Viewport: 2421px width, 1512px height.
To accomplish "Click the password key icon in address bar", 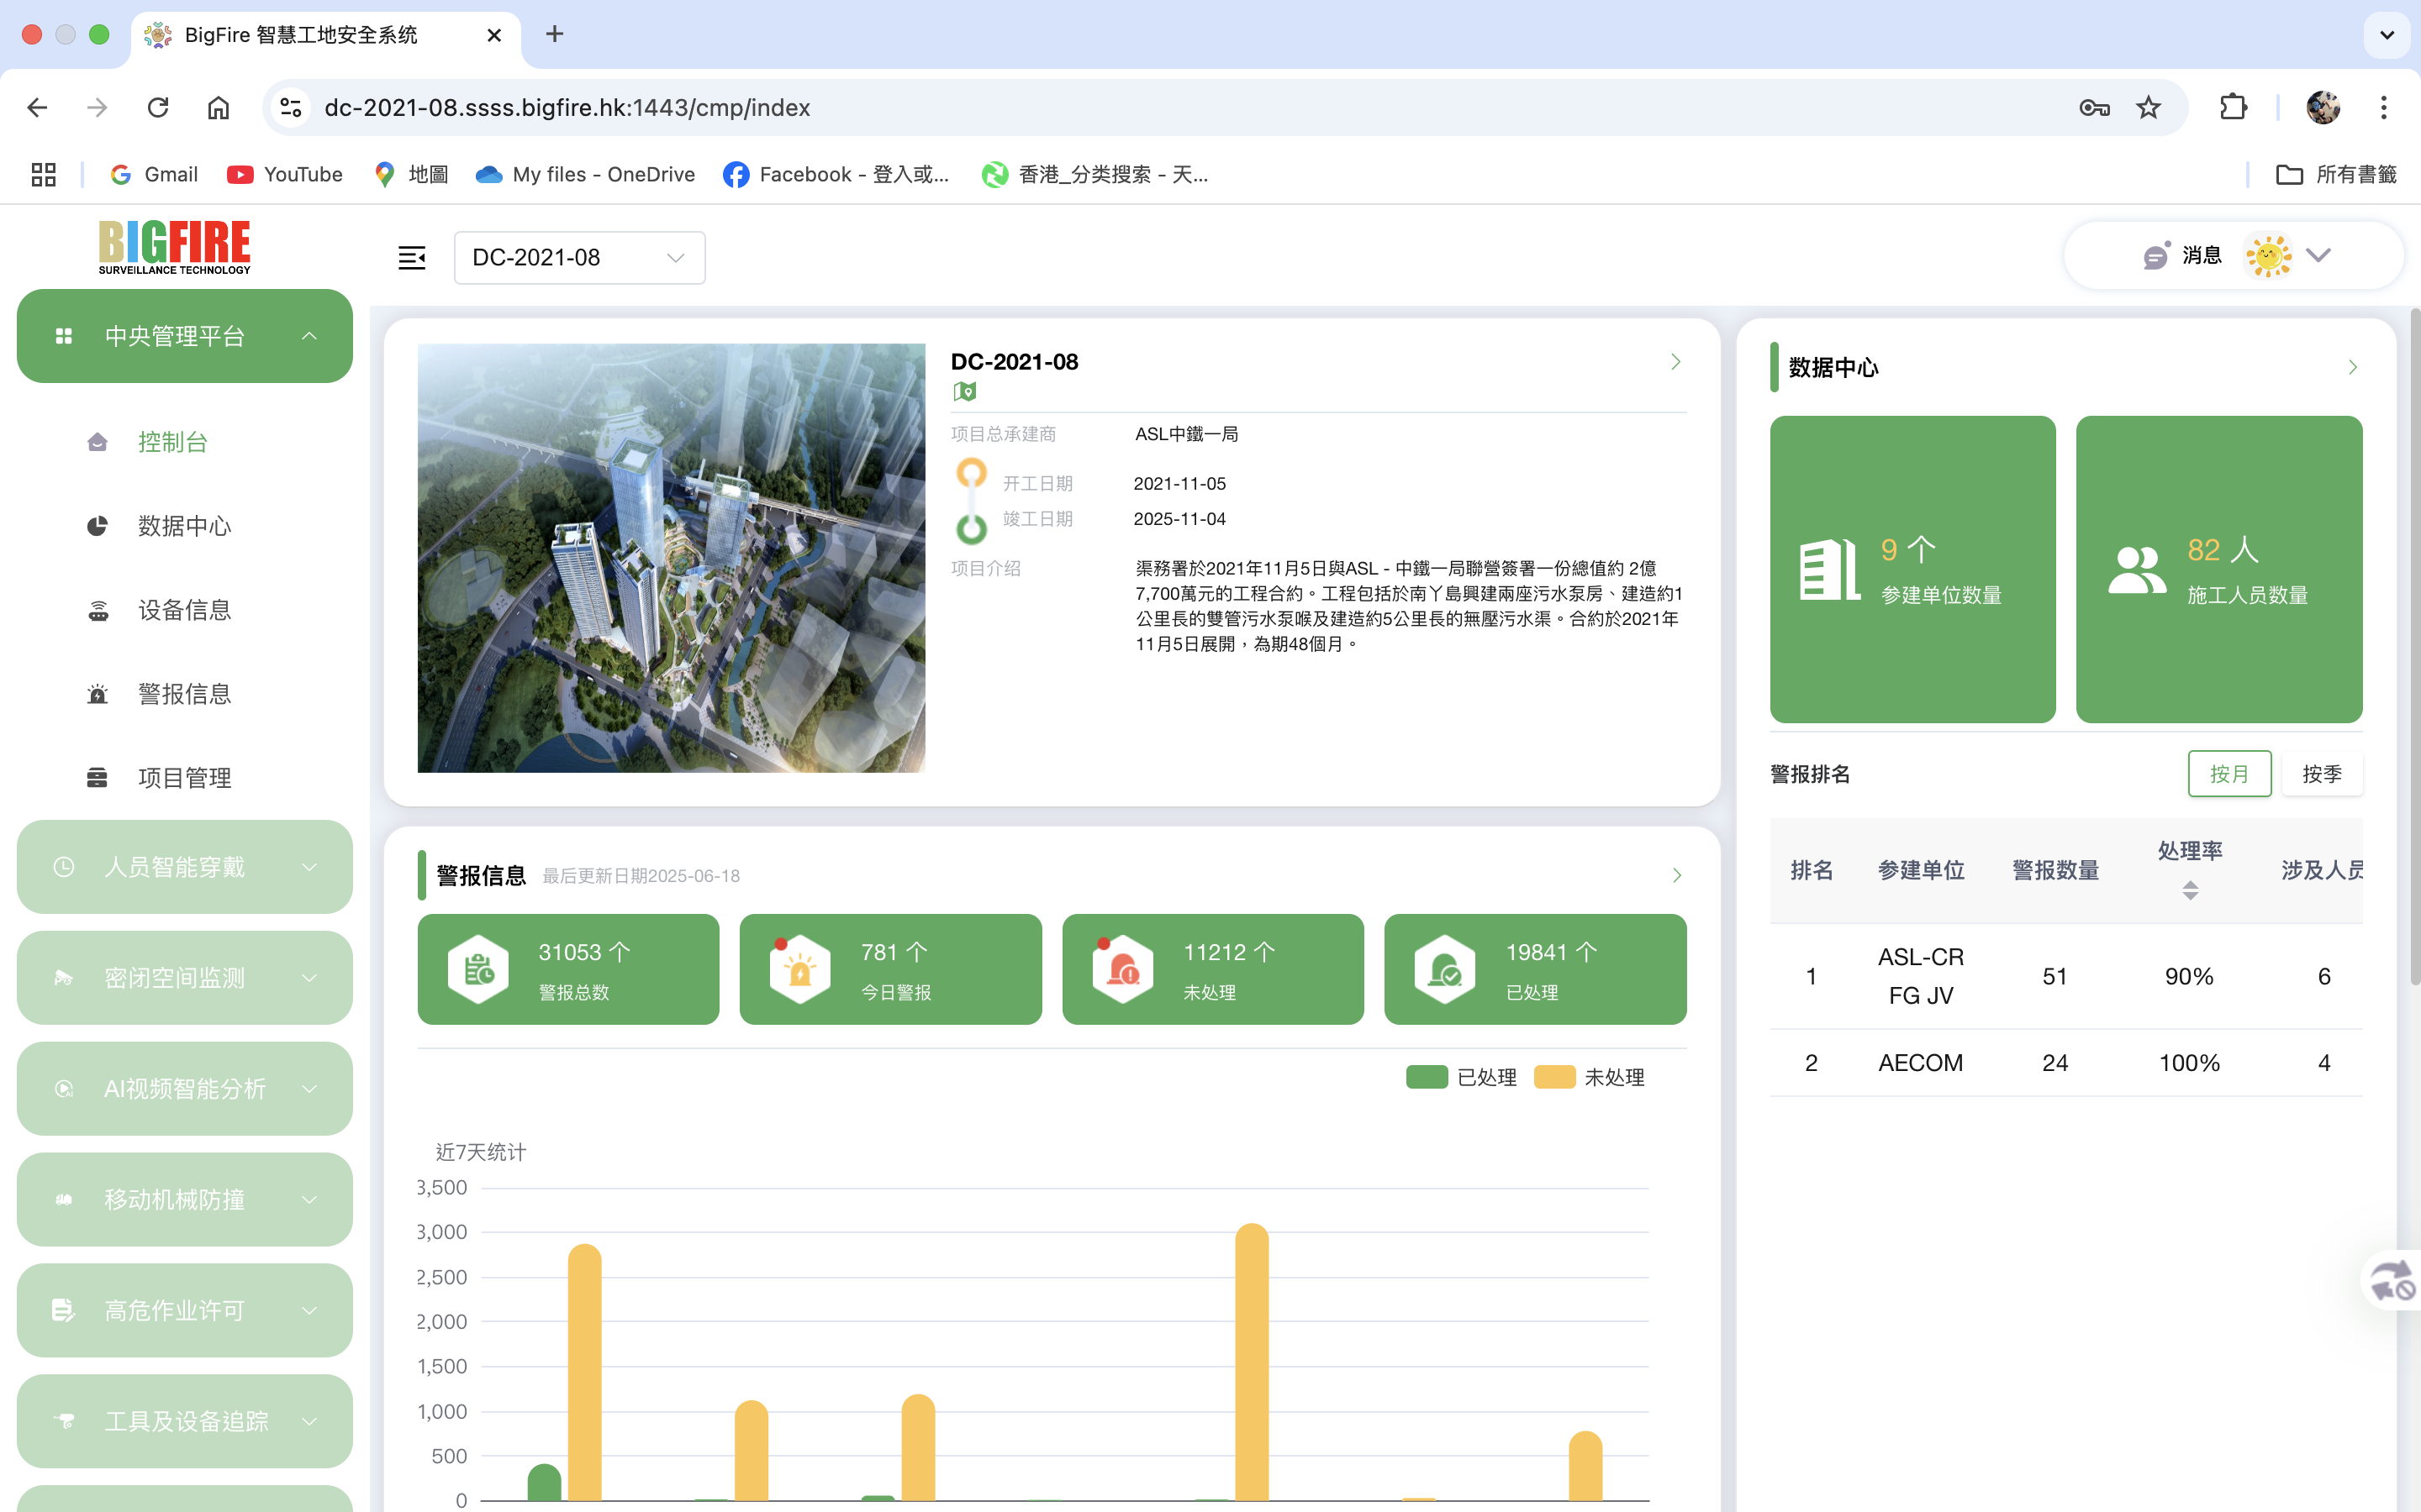I will [x=2094, y=107].
